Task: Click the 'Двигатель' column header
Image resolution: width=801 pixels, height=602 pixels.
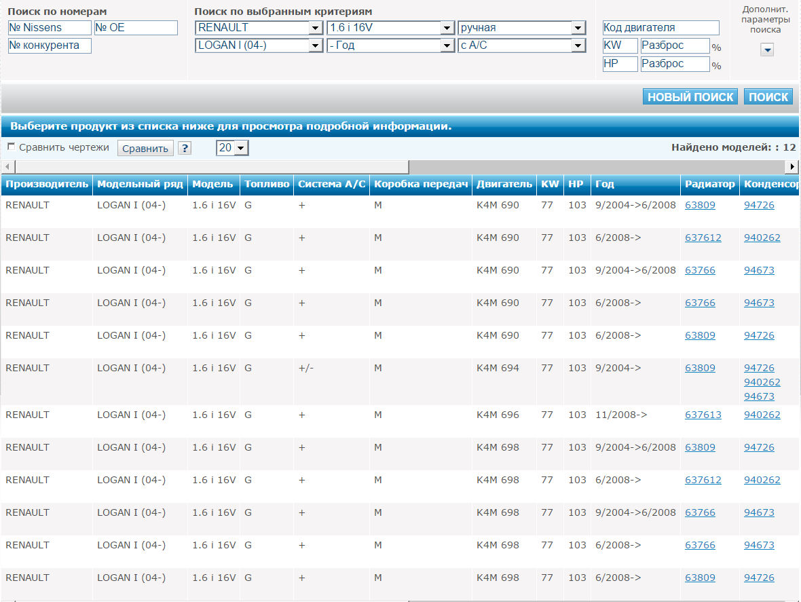Action: [504, 185]
